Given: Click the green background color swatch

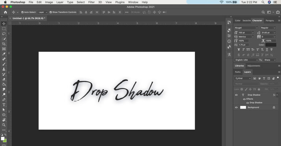Looking at the screenshot, I should click(5, 141).
